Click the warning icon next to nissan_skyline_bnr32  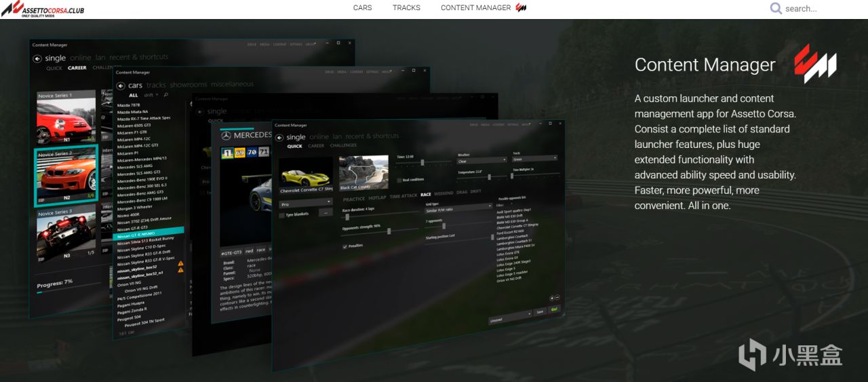coord(180,263)
